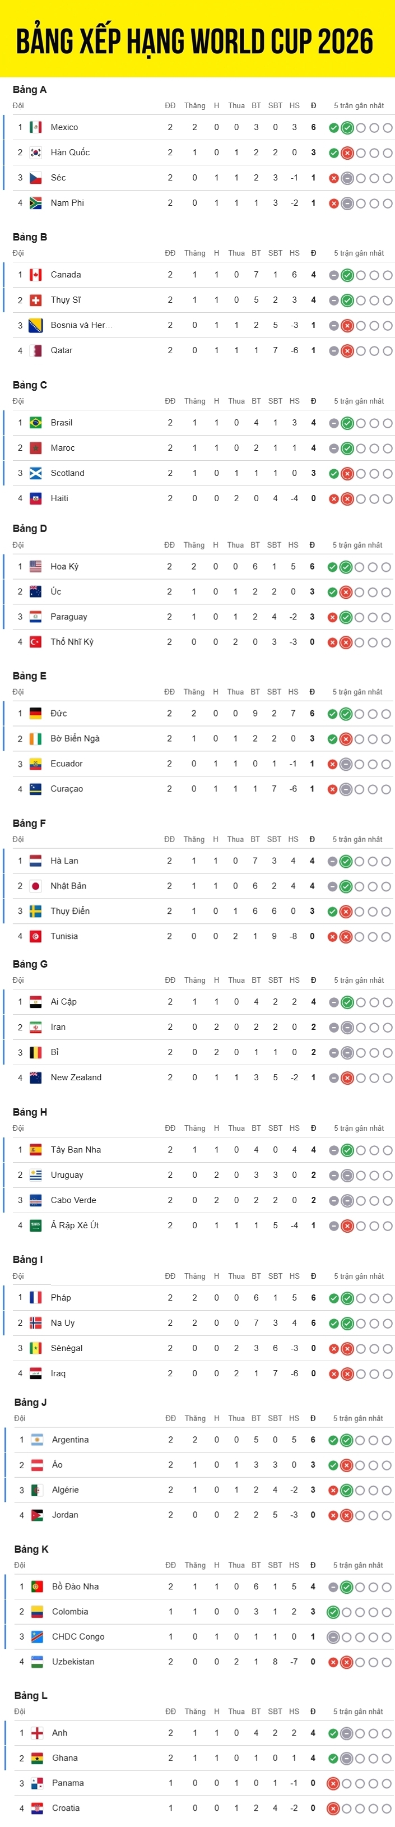Click Panama's empty second match circle
This screenshot has width=395, height=1827.
coord(347,1784)
